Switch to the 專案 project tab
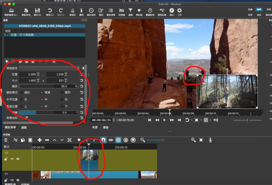272x185 pixels. pyautogui.click(x=106, y=127)
